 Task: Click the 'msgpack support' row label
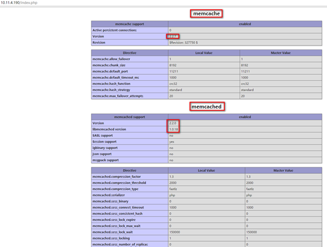click(106, 160)
